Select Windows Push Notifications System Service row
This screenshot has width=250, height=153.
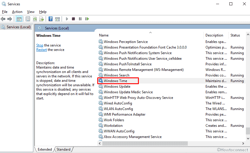point(171,53)
